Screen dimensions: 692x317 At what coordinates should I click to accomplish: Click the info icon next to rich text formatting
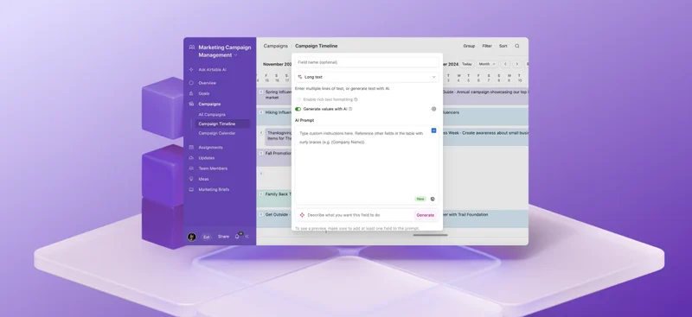click(356, 99)
